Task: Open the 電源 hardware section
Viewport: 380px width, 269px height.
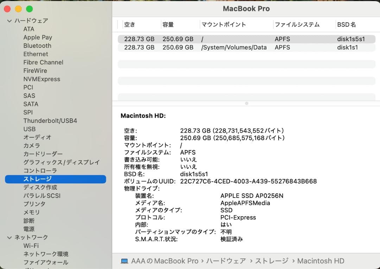Action: 29,229
